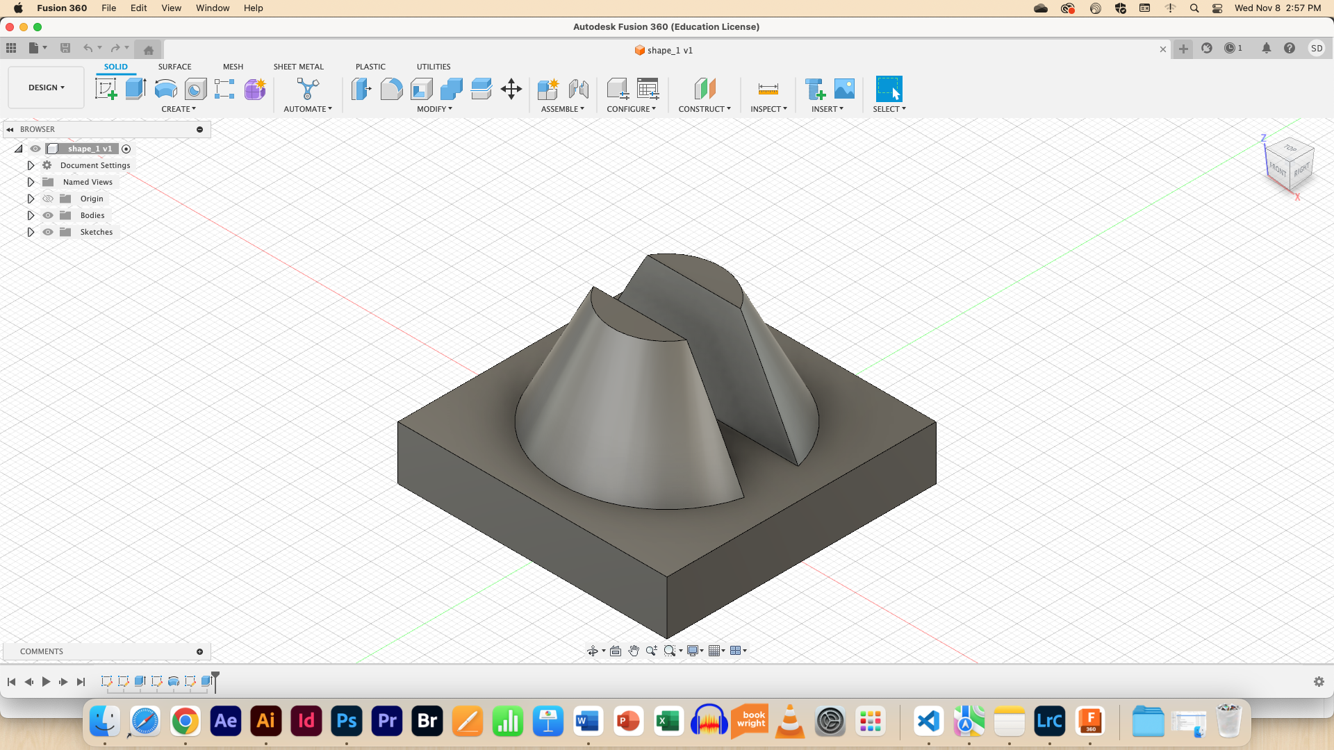Select the Combine tool
1334x750 pixels.
[x=451, y=89]
